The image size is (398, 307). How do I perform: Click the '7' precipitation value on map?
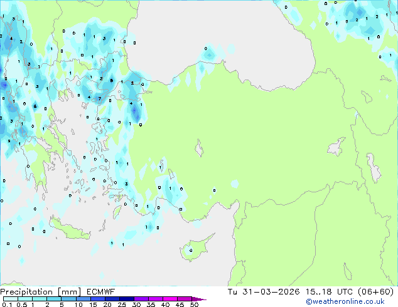(x=100, y=99)
